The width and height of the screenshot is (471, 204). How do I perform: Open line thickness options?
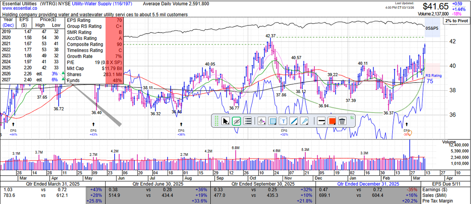tap(321, 121)
